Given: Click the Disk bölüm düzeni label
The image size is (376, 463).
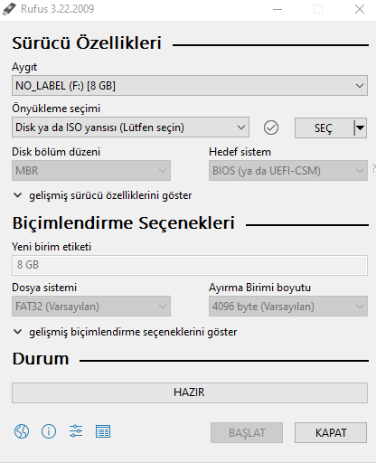Looking at the screenshot, I should point(56,152).
